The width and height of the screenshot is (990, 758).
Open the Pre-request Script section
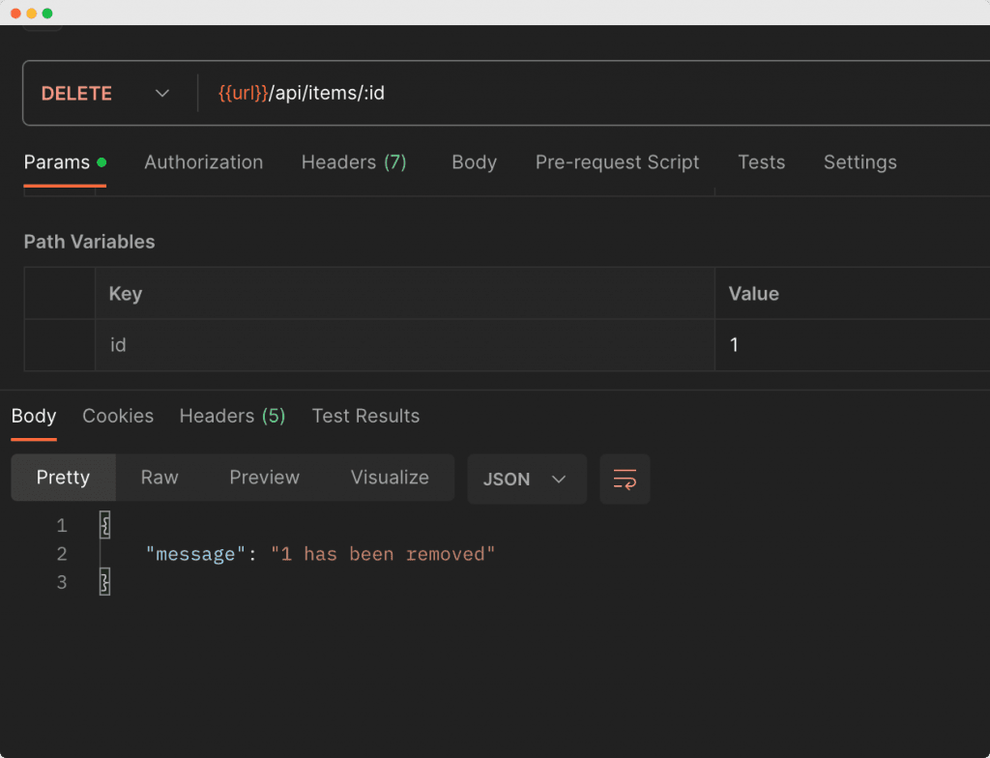(617, 162)
